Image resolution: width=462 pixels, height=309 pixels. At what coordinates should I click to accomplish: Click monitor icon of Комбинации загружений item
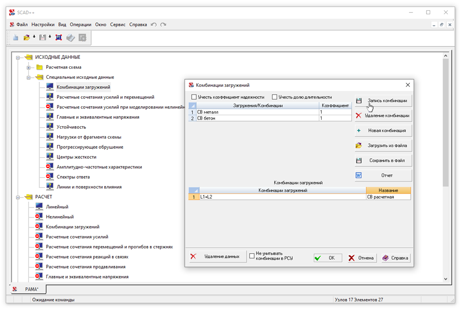[x=50, y=87]
